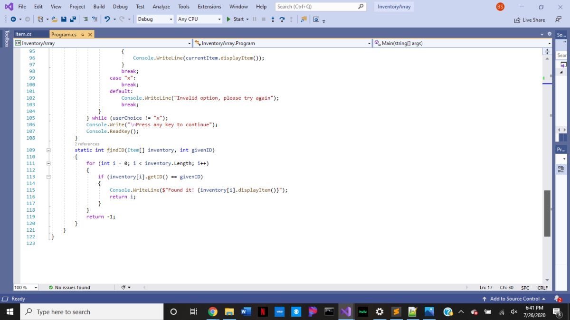Click the Windows Start button
This screenshot has height=320, width=570.
[10, 312]
